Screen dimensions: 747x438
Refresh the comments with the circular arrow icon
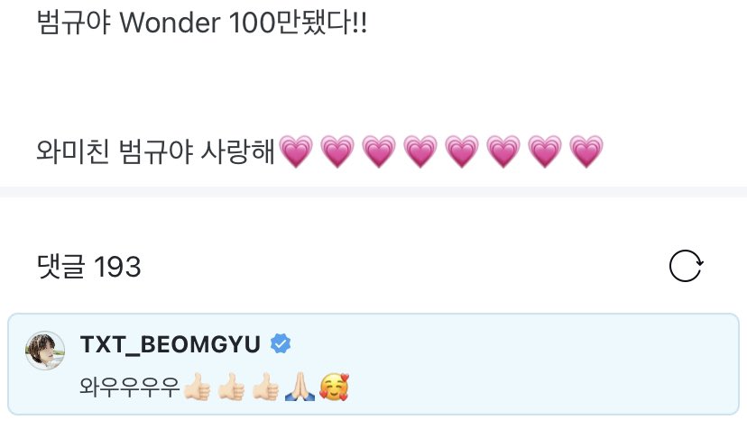(x=686, y=266)
